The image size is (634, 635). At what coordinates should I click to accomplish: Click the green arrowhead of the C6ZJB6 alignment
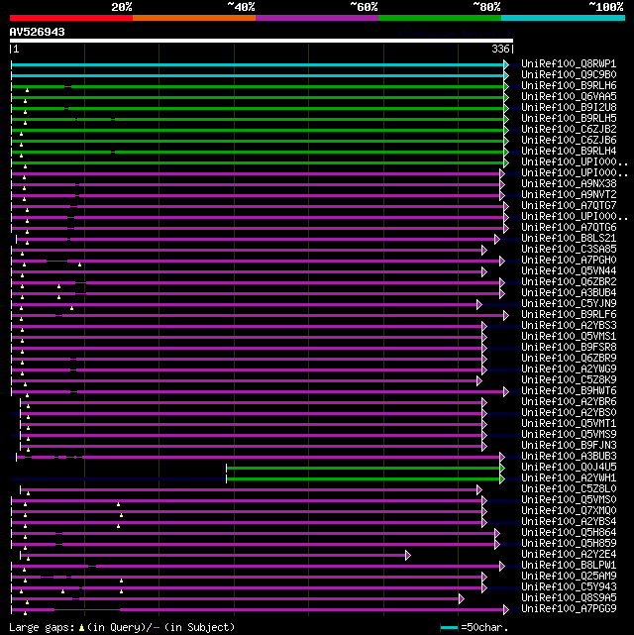pyautogui.click(x=506, y=142)
